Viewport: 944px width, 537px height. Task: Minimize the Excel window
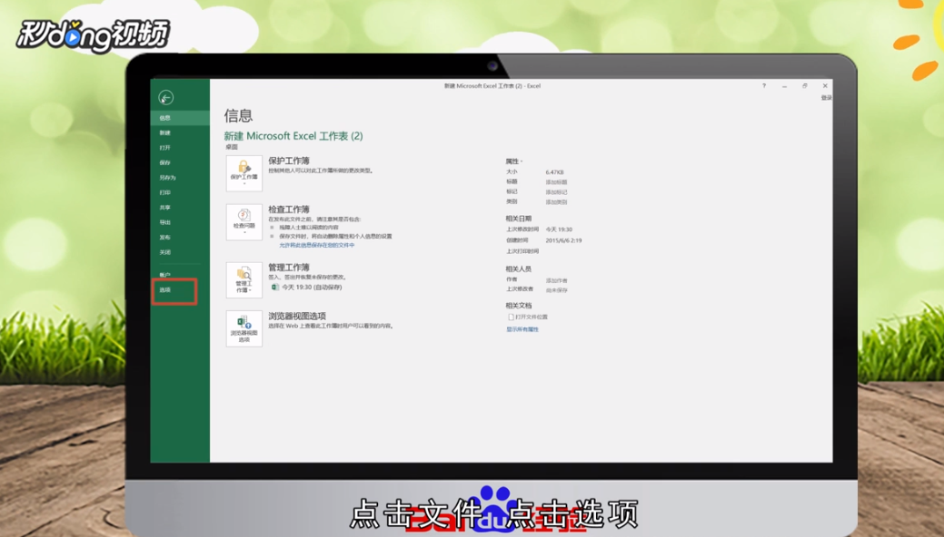point(784,86)
